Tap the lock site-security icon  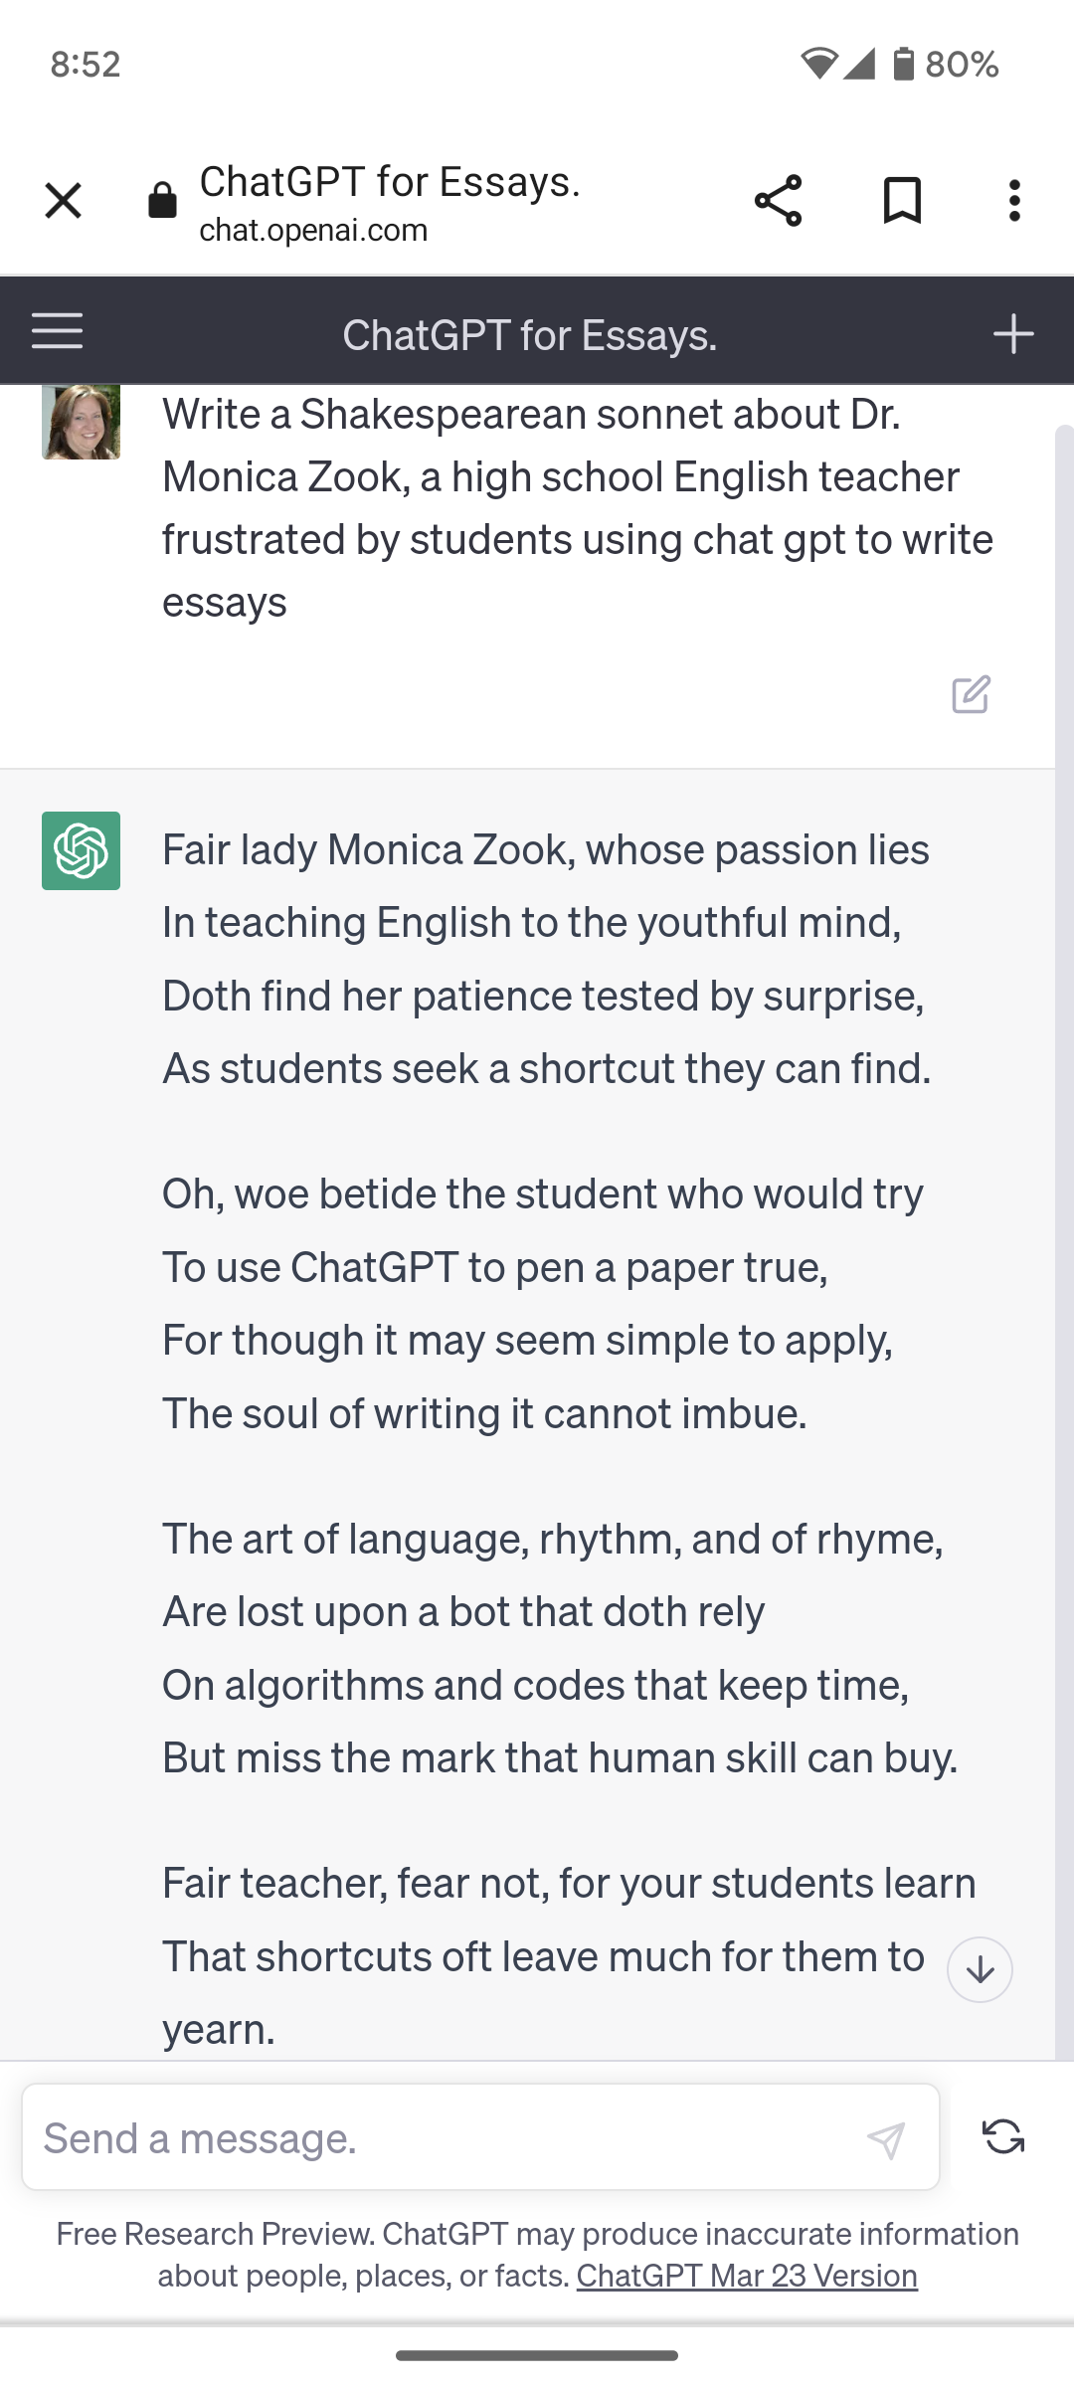point(162,201)
